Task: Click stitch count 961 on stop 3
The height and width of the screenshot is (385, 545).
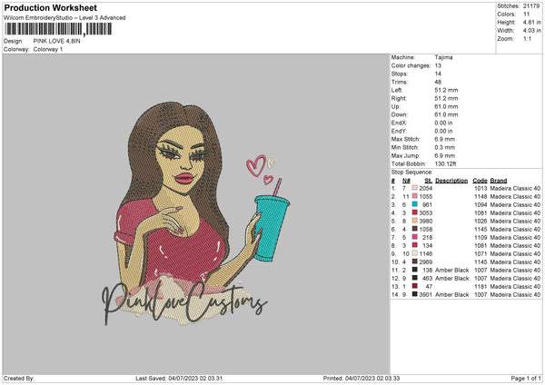Action: click(427, 204)
